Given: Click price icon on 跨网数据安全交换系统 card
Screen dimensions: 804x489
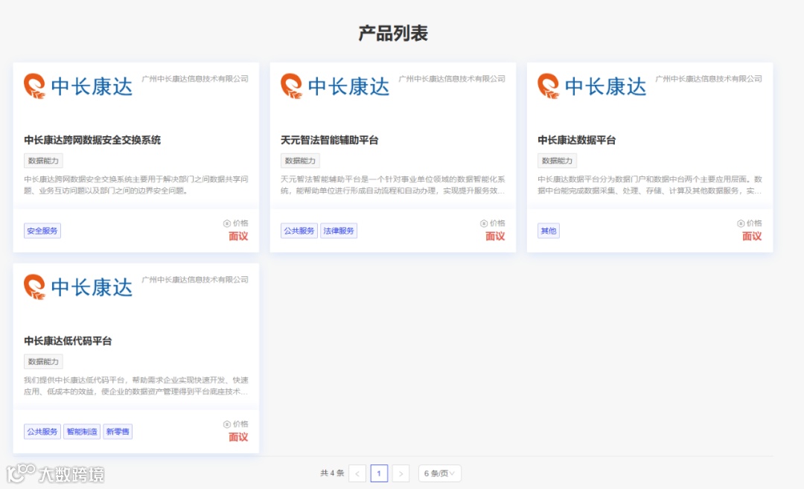Looking at the screenshot, I should tap(226, 223).
